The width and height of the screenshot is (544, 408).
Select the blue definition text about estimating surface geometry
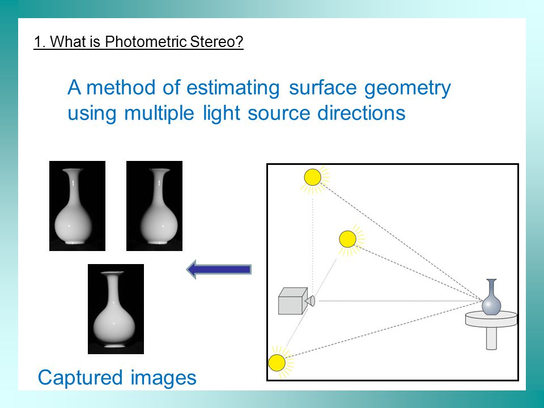(259, 100)
